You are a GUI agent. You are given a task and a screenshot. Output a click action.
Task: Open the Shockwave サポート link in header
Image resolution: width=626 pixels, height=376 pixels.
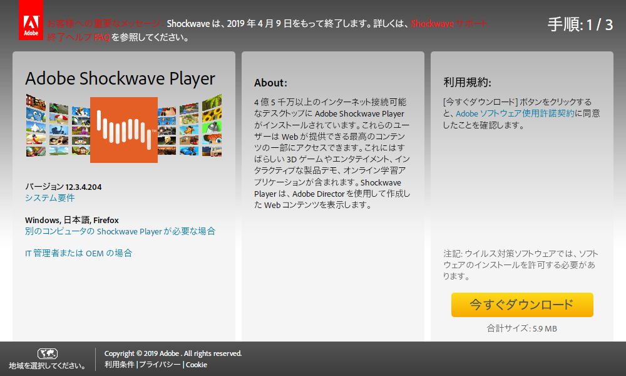449,24
